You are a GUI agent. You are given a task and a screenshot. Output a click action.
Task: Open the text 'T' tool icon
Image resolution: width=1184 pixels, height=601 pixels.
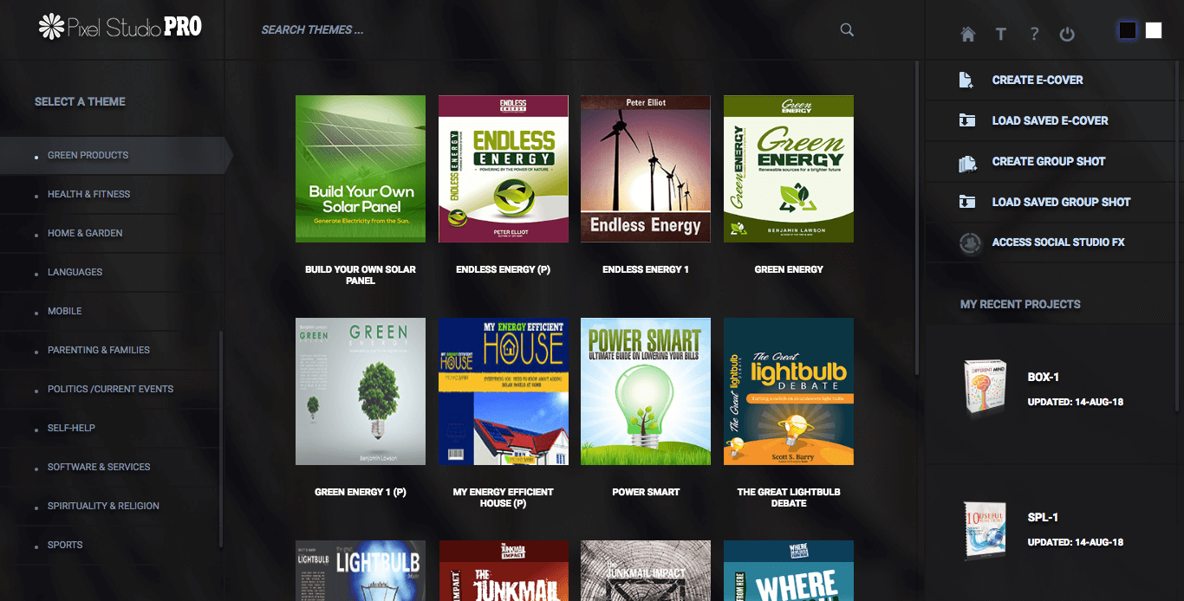click(1001, 34)
